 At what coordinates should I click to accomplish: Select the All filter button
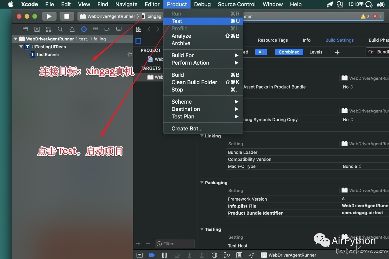click(261, 52)
